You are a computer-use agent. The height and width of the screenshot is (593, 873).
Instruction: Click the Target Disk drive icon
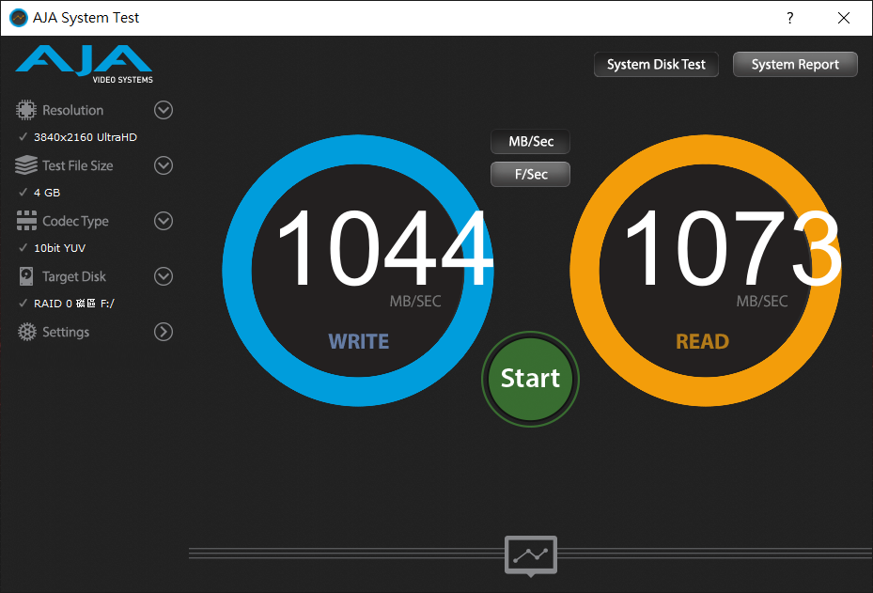26,276
